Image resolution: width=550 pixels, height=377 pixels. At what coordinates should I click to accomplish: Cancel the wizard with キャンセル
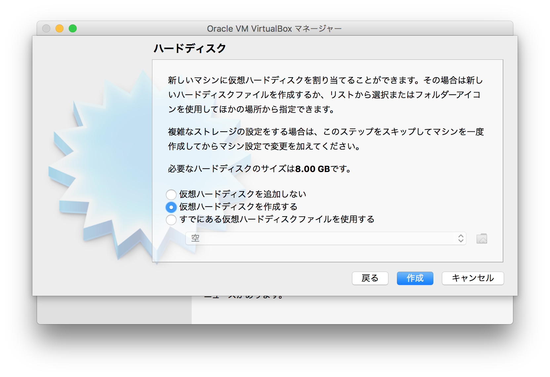coord(473,278)
